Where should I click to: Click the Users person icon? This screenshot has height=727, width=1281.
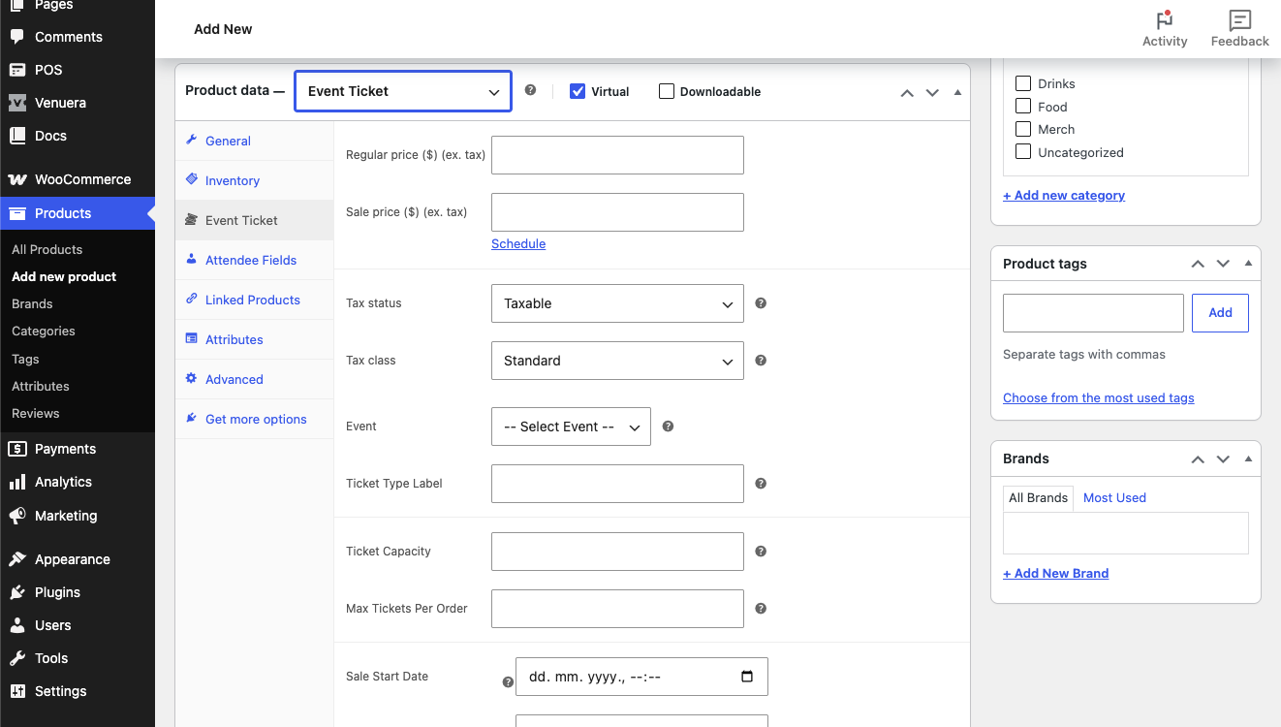17,625
